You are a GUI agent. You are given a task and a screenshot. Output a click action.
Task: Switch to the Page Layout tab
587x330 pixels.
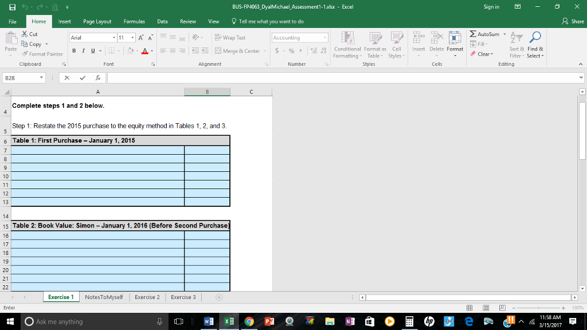click(97, 22)
